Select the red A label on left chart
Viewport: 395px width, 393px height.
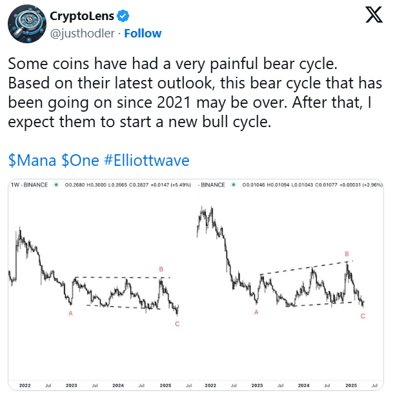tap(70, 313)
